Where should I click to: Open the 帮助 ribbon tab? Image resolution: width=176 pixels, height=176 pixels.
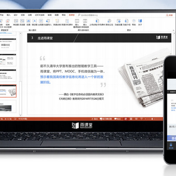[x=64, y=15]
